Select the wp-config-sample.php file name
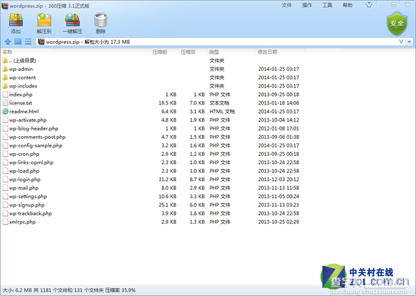 coord(36,145)
